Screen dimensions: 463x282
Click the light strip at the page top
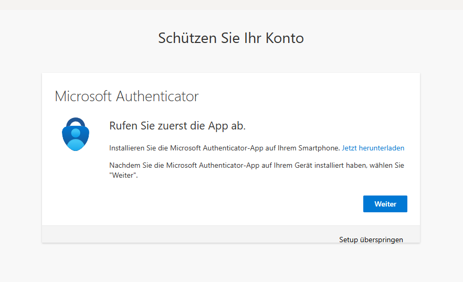pyautogui.click(x=231, y=5)
